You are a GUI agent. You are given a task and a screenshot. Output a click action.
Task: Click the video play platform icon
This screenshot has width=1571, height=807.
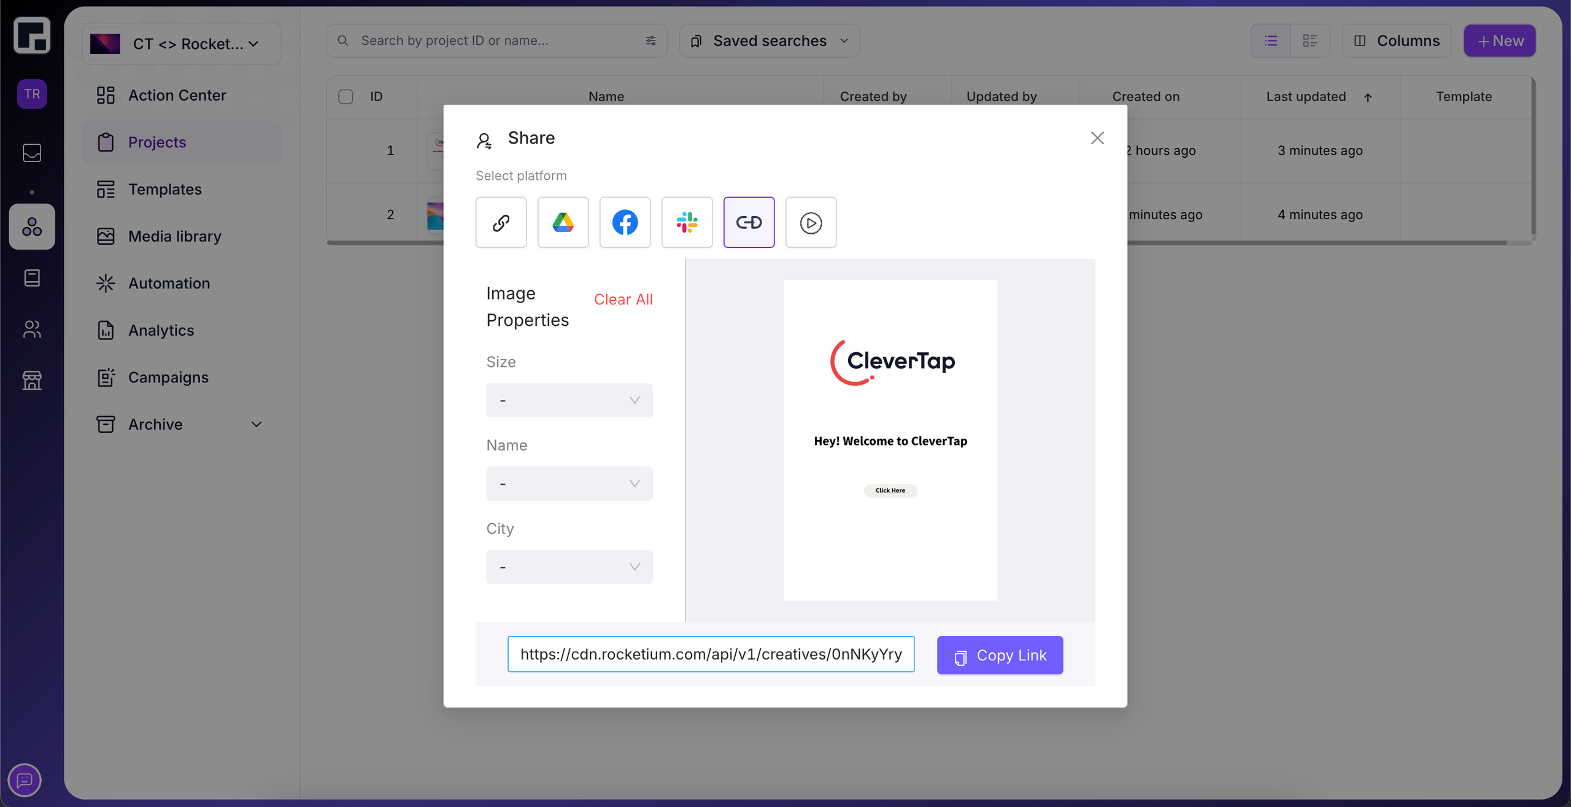(x=811, y=222)
